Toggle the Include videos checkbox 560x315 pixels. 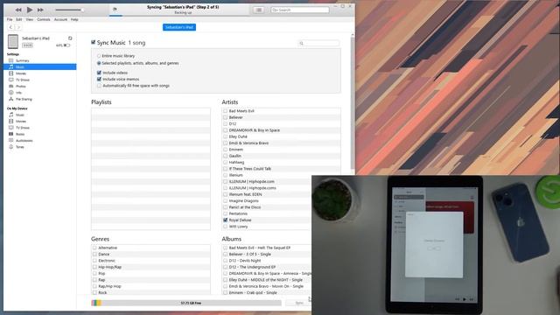[99, 73]
